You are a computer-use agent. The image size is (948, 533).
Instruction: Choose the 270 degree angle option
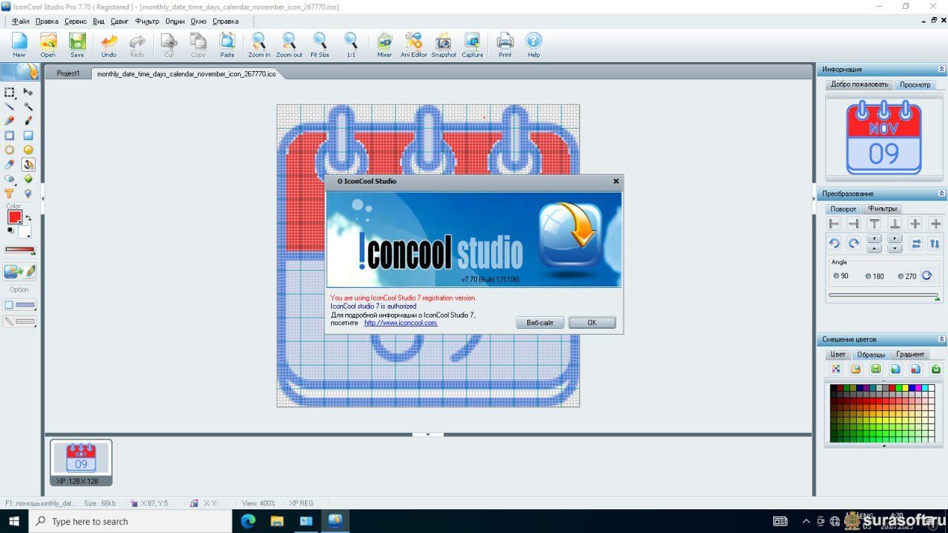[x=901, y=276]
